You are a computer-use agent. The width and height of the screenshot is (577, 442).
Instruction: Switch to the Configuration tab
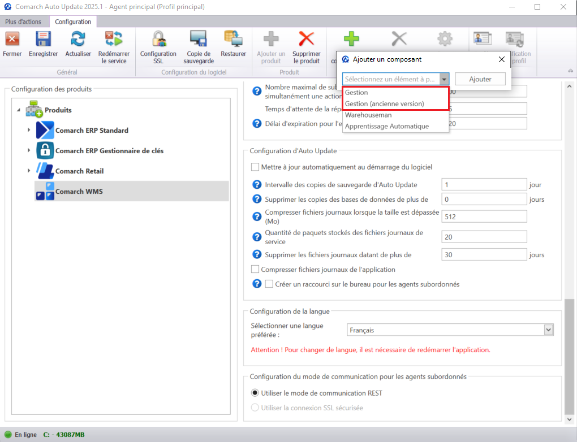[73, 21]
